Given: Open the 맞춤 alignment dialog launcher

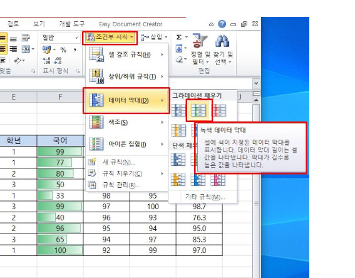Looking at the screenshot, I should click(x=34, y=71).
